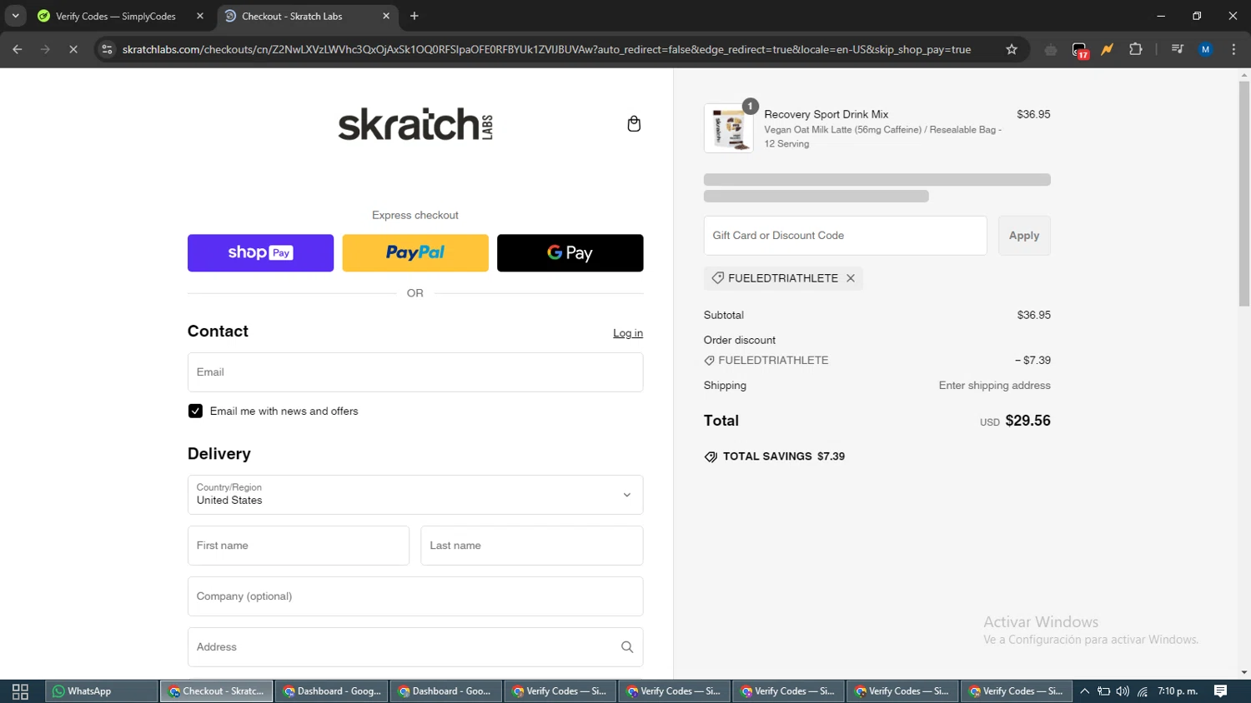Click the extension icon with red 17 badge

coord(1080,50)
